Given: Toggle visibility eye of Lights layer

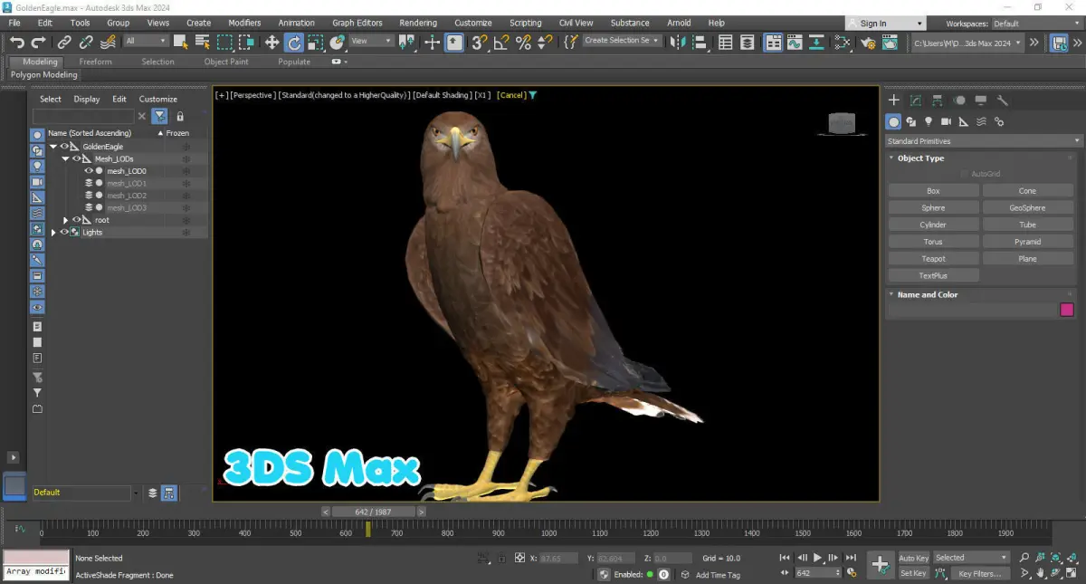Looking at the screenshot, I should [x=64, y=233].
